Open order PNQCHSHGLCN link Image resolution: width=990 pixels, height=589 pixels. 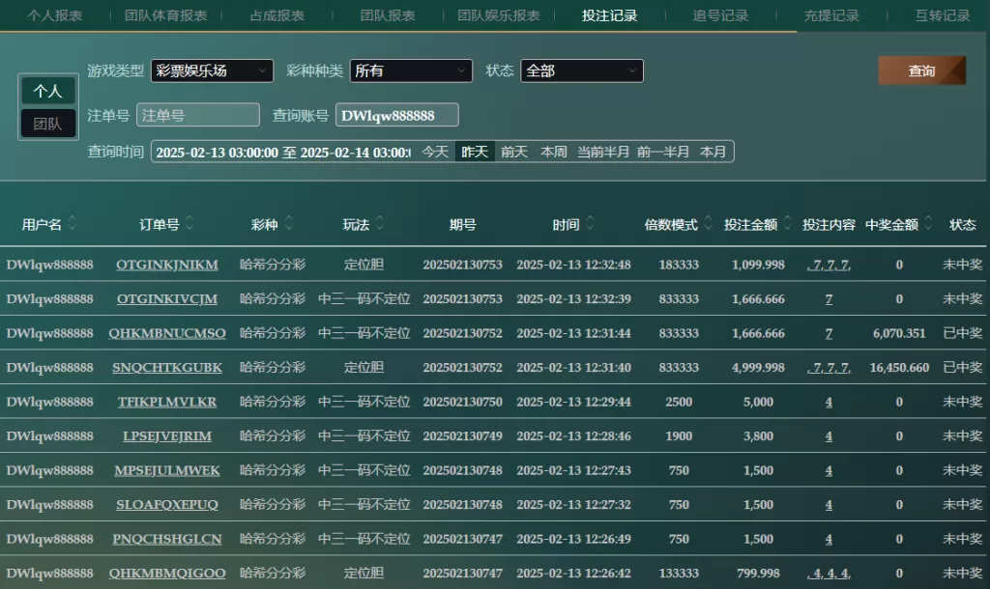(x=167, y=539)
